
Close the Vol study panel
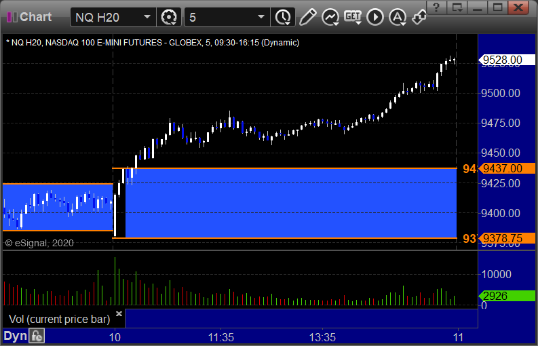point(119,313)
